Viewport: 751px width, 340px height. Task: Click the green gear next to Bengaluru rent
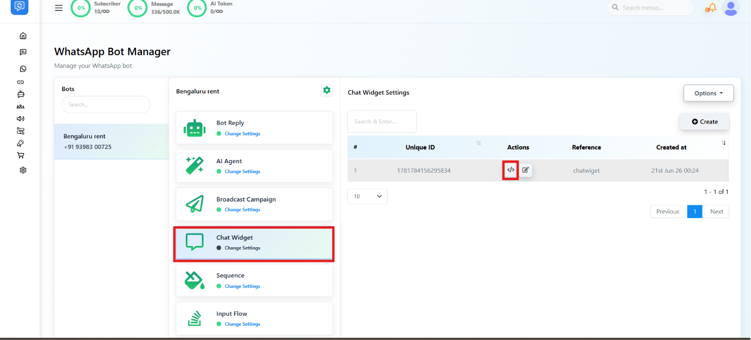pos(327,90)
